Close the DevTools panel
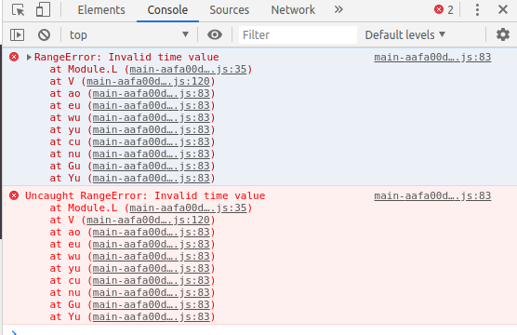 pyautogui.click(x=503, y=9)
